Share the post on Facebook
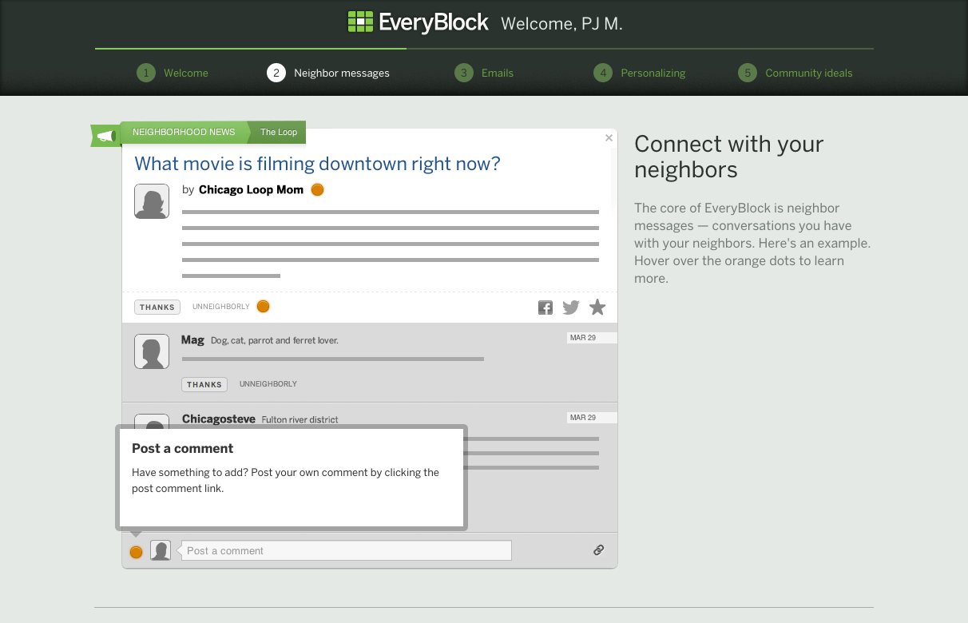 [545, 308]
